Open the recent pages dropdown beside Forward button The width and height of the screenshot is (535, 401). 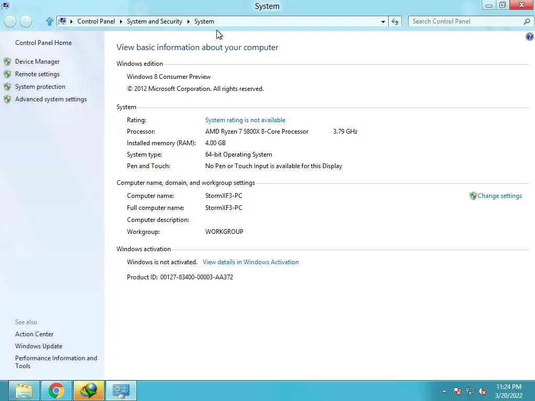tap(38, 21)
